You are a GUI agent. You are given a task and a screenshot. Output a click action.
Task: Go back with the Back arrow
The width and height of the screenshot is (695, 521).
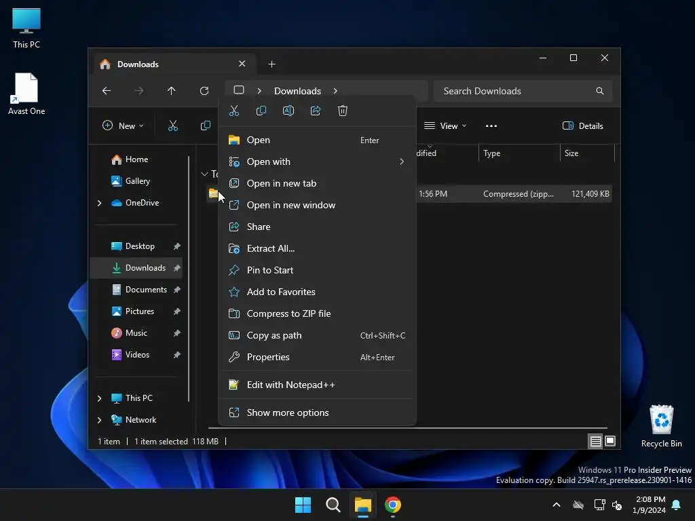point(107,91)
